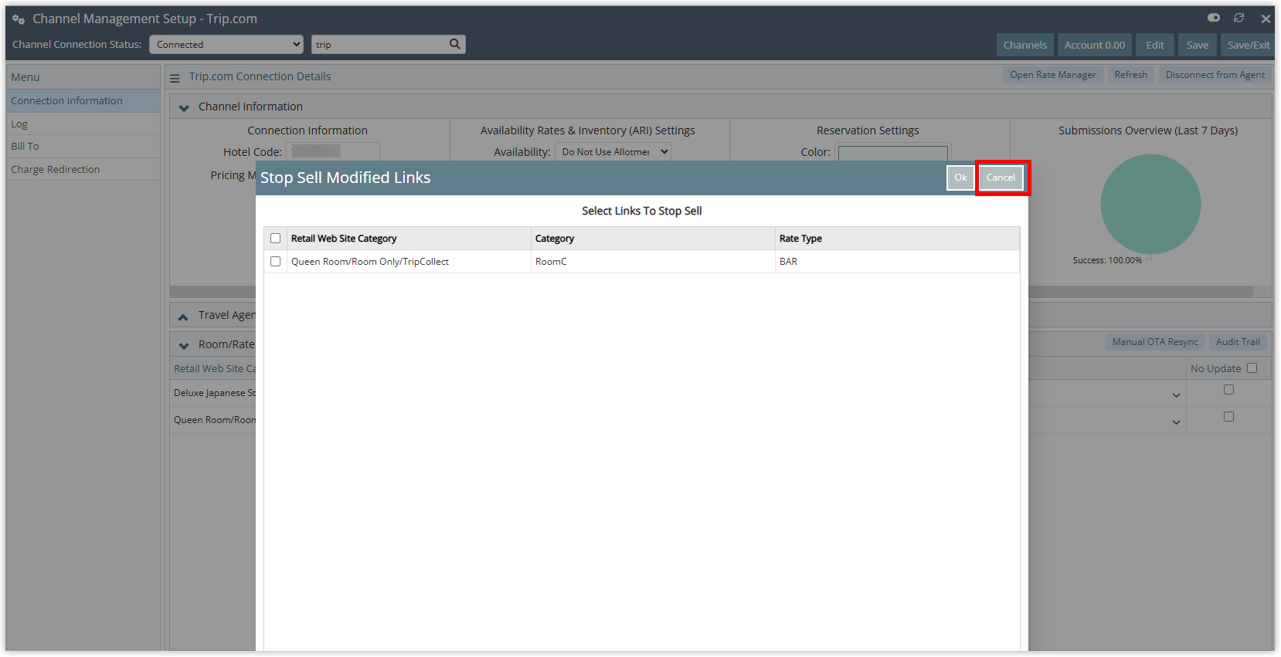This screenshot has height=657, width=1281.
Task: Collapse the Room/Rate section
Action: pos(184,345)
